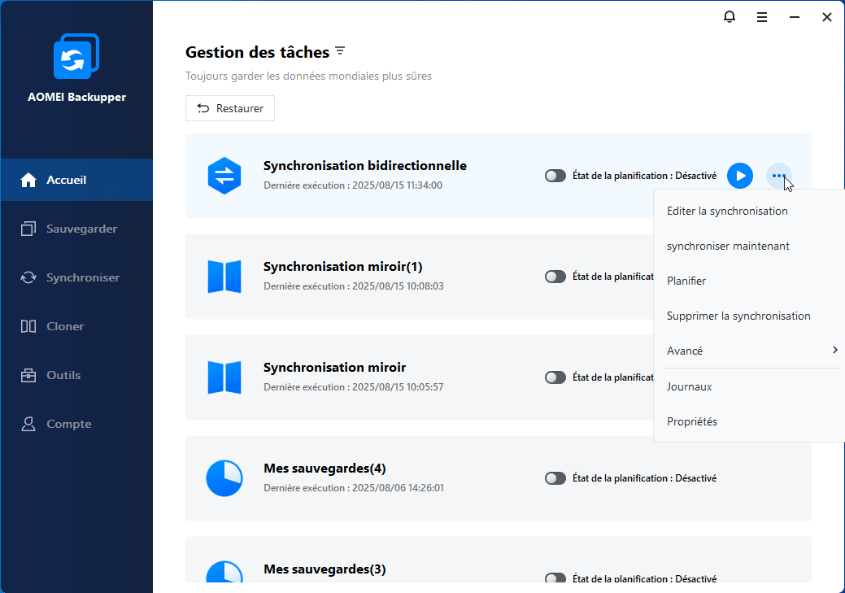The image size is (845, 593).
Task: Enable schedule toggle for Synchronisation bidirectionnelle
Action: point(555,176)
